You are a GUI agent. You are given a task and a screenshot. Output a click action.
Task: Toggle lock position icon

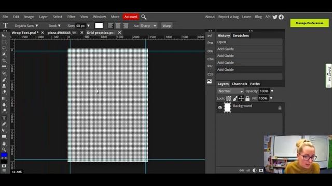point(241,98)
